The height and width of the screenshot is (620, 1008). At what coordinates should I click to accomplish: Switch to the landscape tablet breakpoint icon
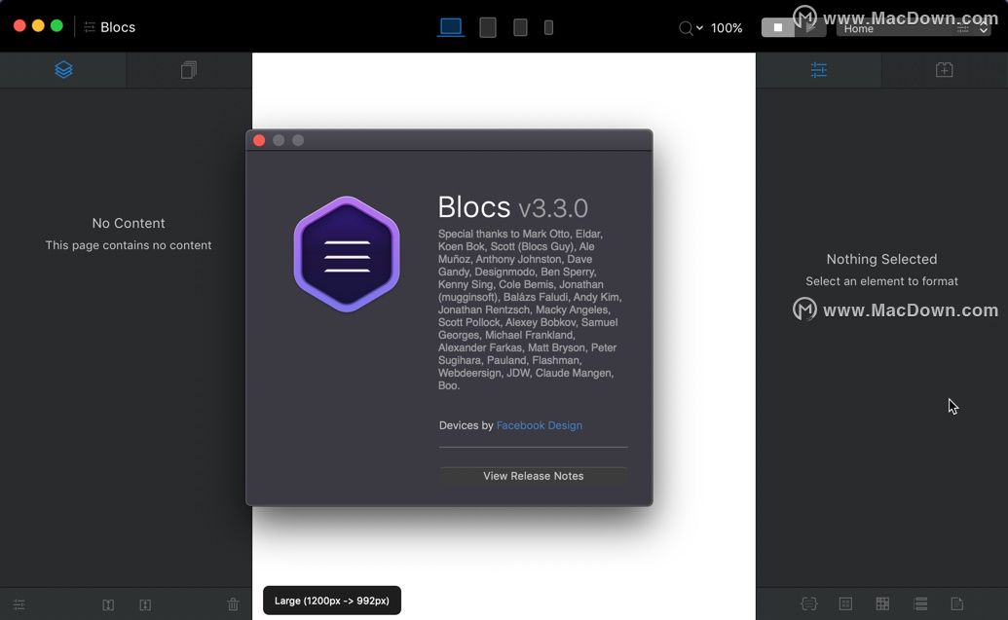[488, 27]
